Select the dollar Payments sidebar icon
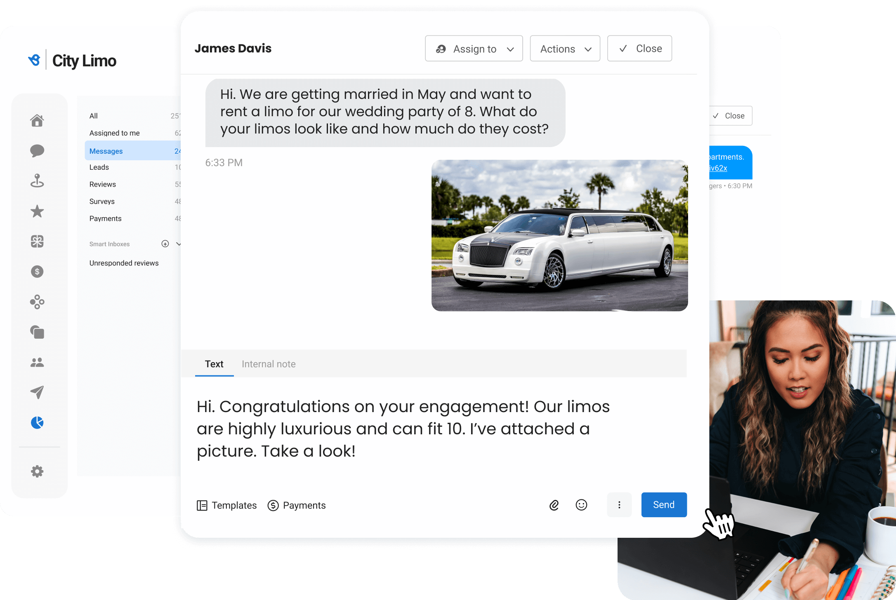The image size is (896, 600). tap(37, 272)
